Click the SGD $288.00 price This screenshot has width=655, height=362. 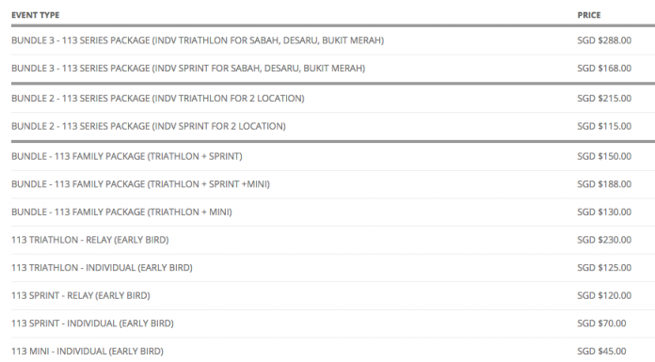click(604, 40)
